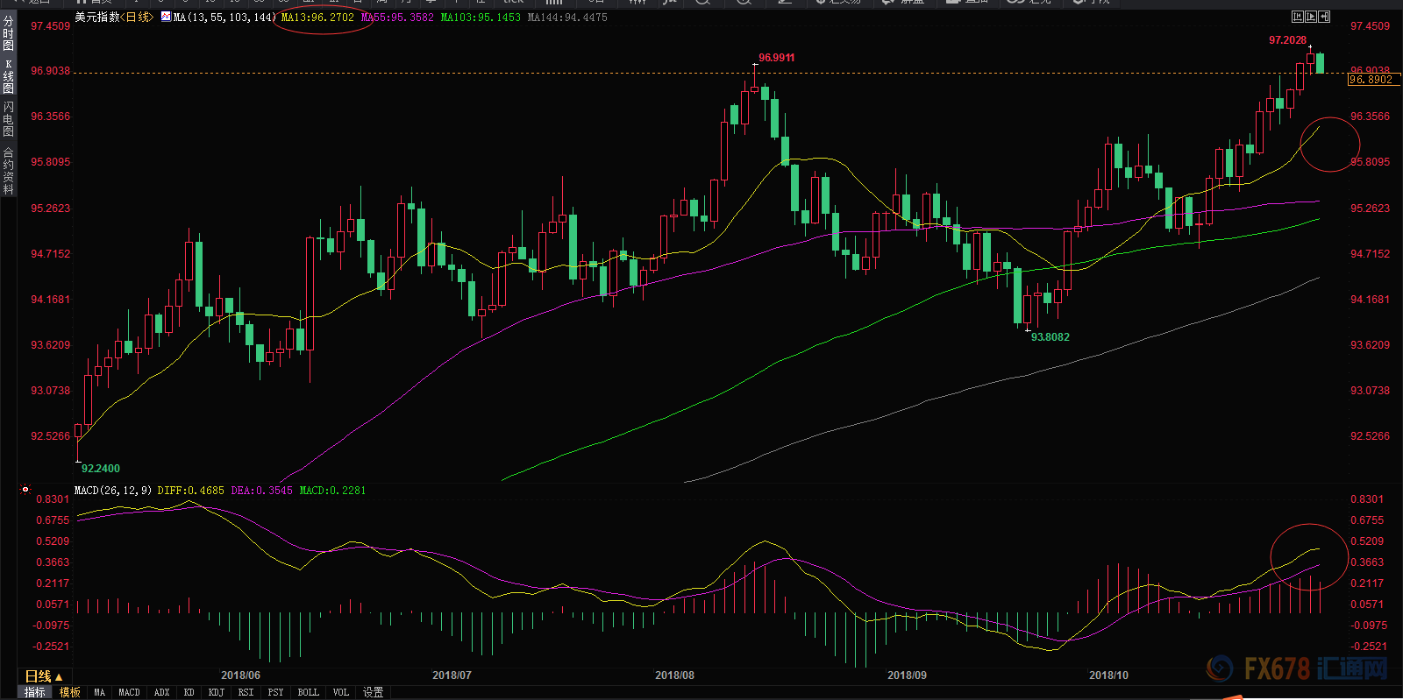The width and height of the screenshot is (1403, 700).
Task: Click the 2018/07 date axis marker
Action: coord(452,675)
